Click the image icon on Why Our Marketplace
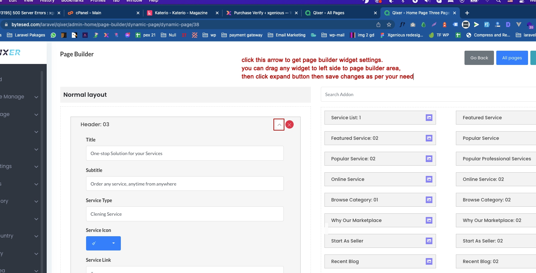This screenshot has height=273, width=536. click(x=429, y=220)
